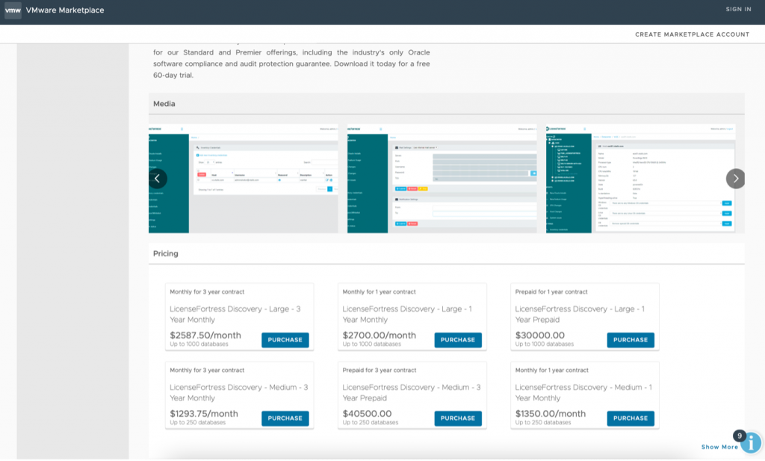Click the $1293.75/month price
The image size is (765, 461).
click(204, 414)
